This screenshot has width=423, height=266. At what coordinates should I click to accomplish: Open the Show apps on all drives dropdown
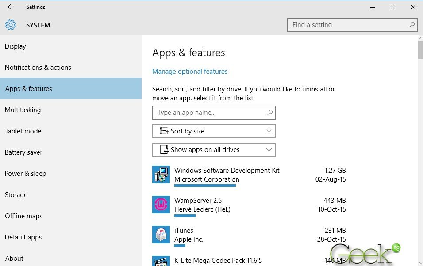[214, 150]
